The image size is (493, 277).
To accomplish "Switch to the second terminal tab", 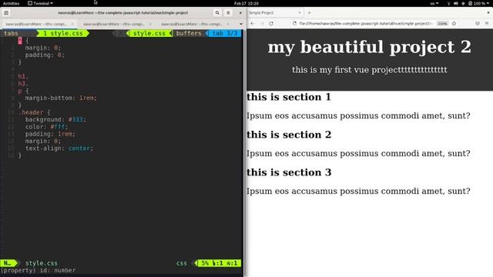I will tap(116, 24).
